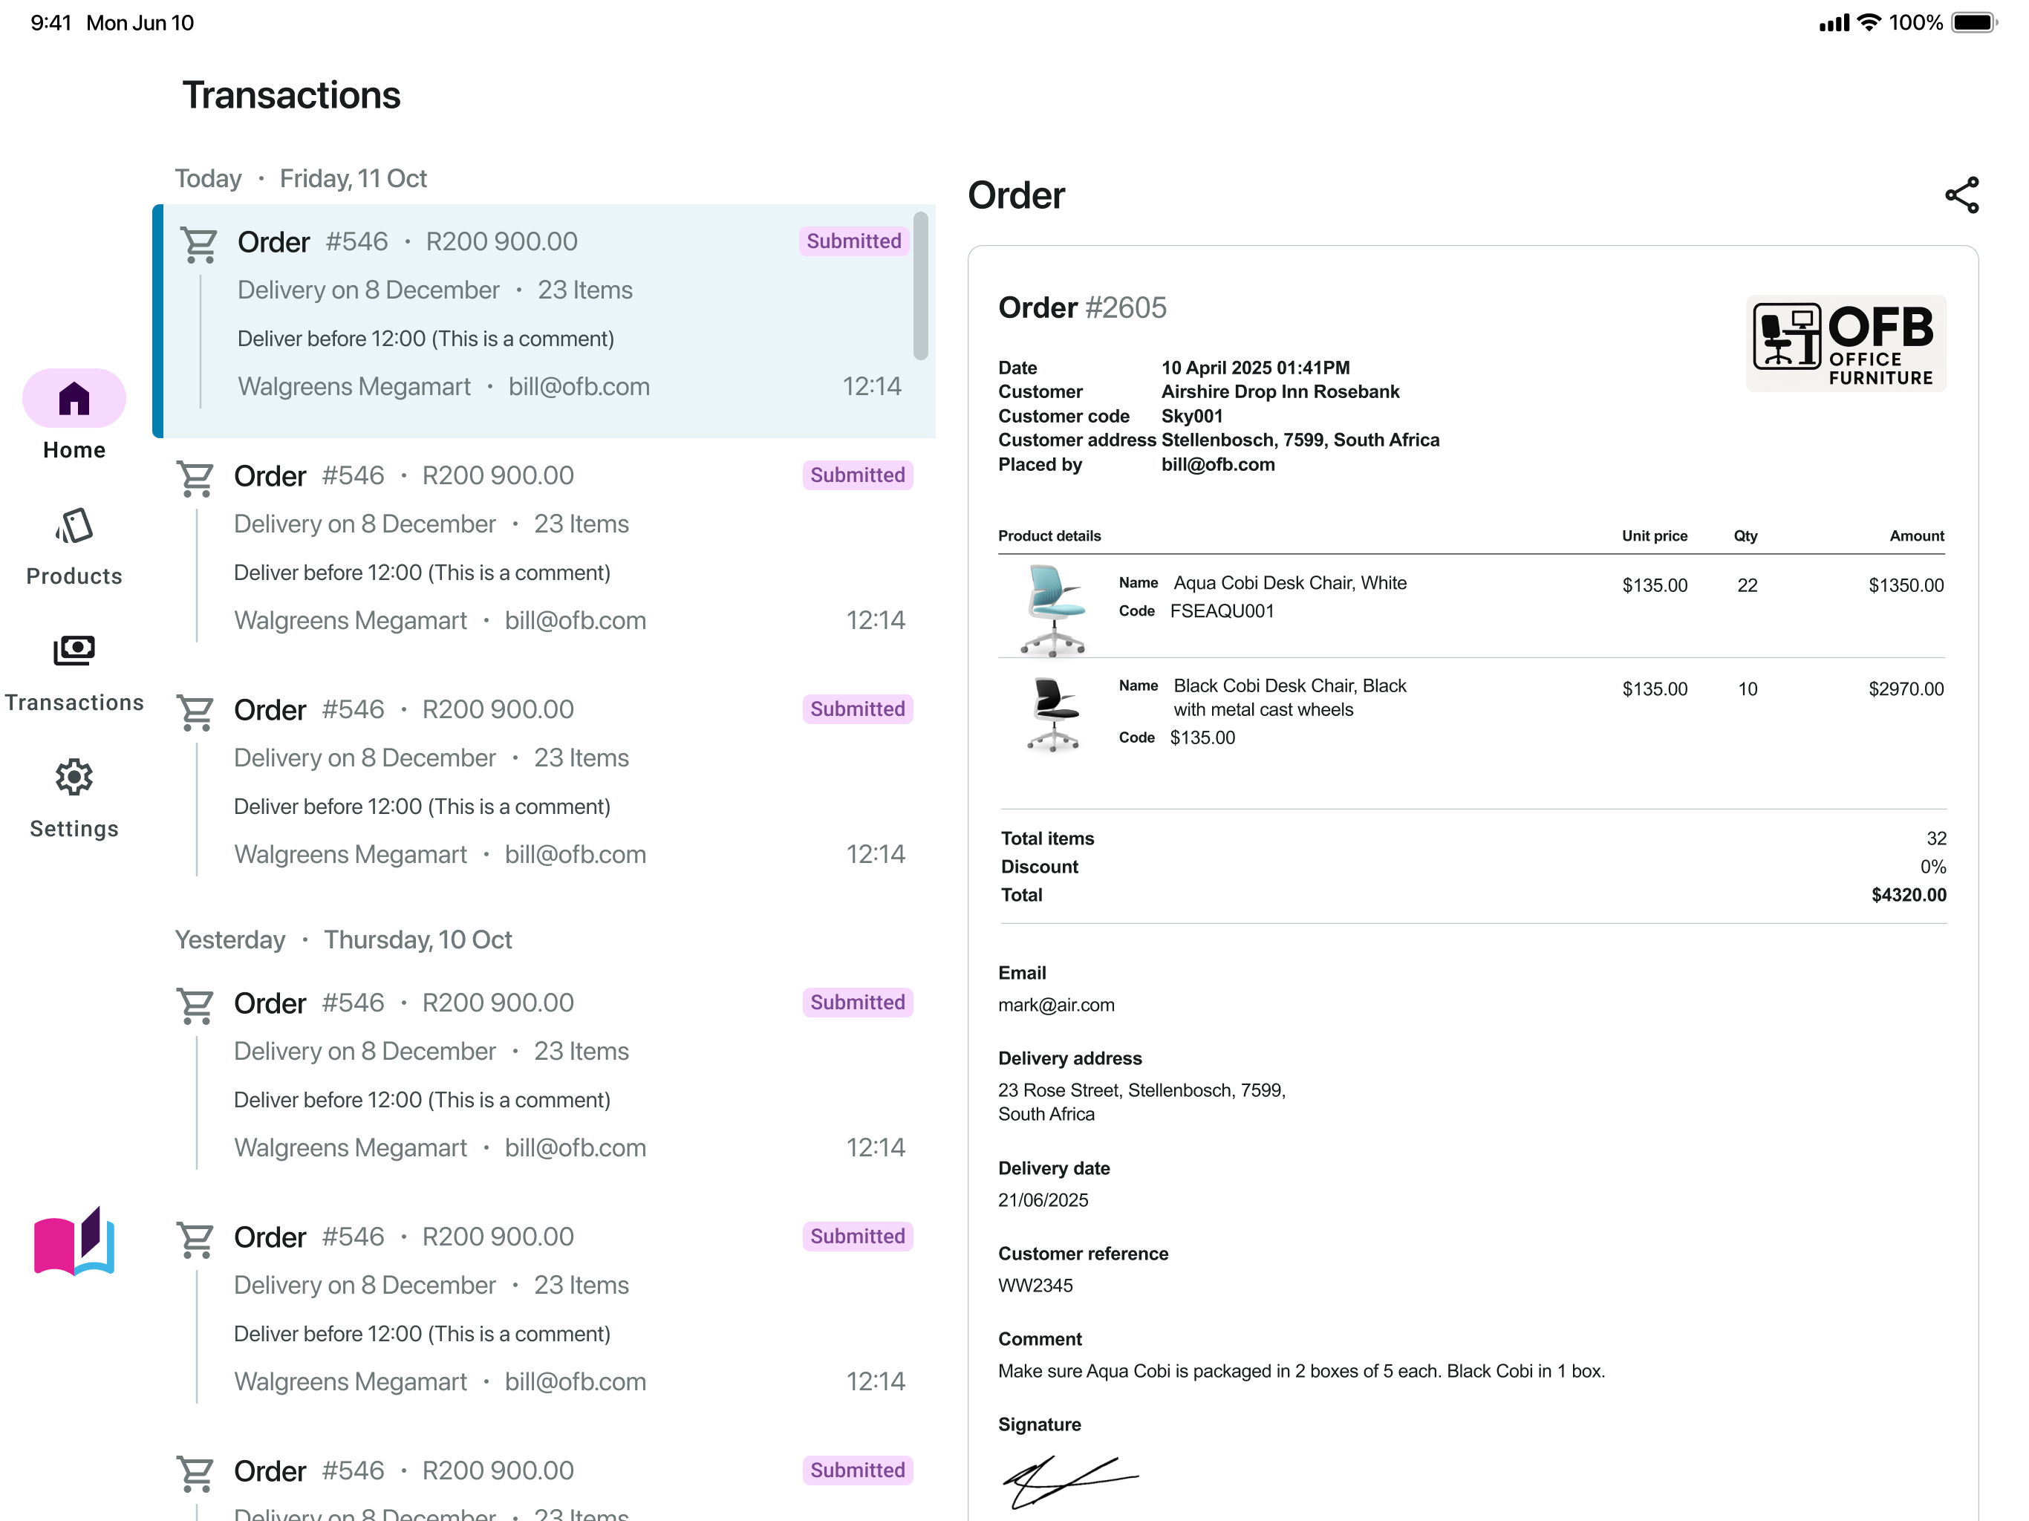Viewport: 2029px width, 1521px height.
Task: Click 'Unit price' column header
Action: 1655,535
